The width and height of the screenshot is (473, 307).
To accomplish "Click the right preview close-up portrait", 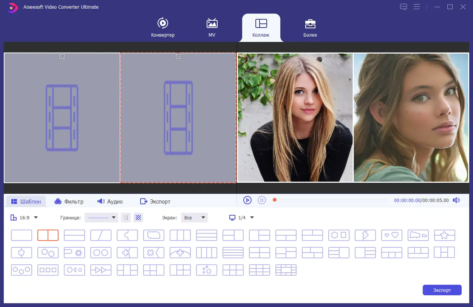I will click(x=411, y=117).
